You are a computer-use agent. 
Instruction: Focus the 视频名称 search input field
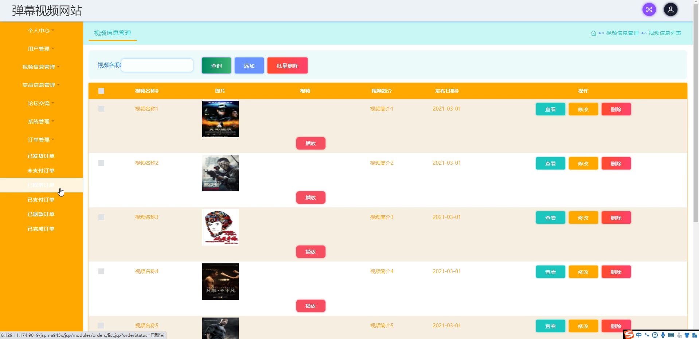(157, 65)
